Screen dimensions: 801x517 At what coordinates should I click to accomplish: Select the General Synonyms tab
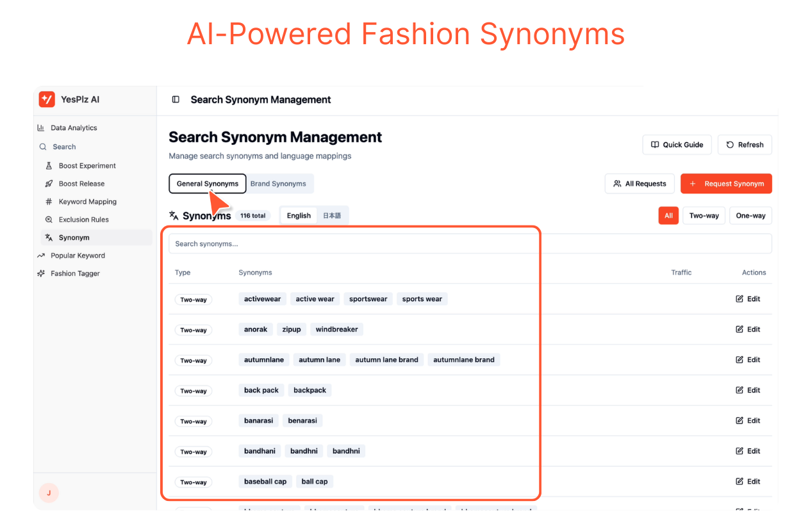click(x=207, y=184)
